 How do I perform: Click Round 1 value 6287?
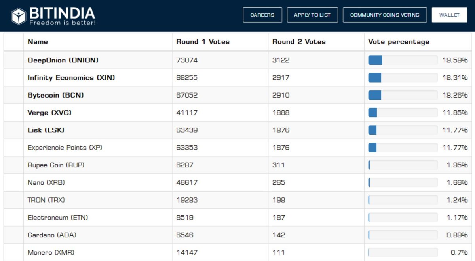[x=185, y=165]
